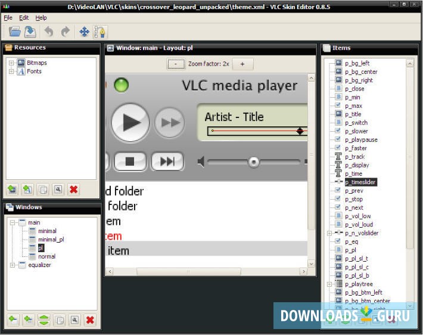This screenshot has height=335, width=423.
Task: Select p_next checkbox item
Action: [354, 207]
